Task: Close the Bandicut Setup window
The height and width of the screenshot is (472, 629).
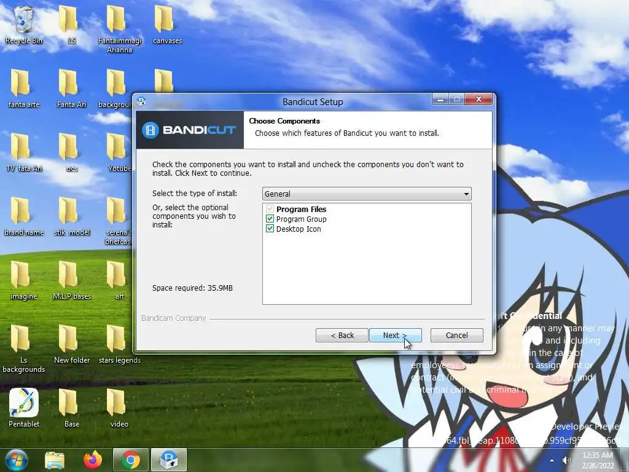Action: click(x=478, y=99)
